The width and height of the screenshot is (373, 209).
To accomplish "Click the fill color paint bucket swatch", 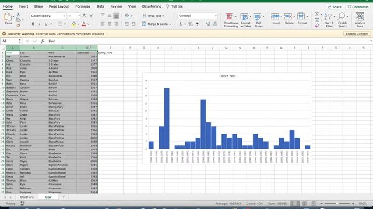I will point(74,24).
